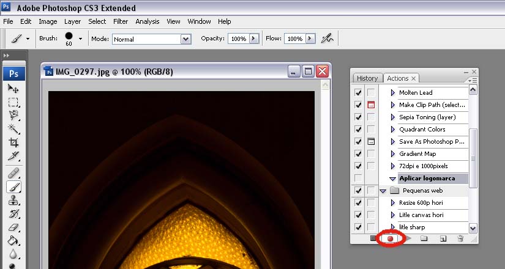This screenshot has width=505, height=269.
Task: Select the Quadrant Colors action
Action: [x=422, y=129]
